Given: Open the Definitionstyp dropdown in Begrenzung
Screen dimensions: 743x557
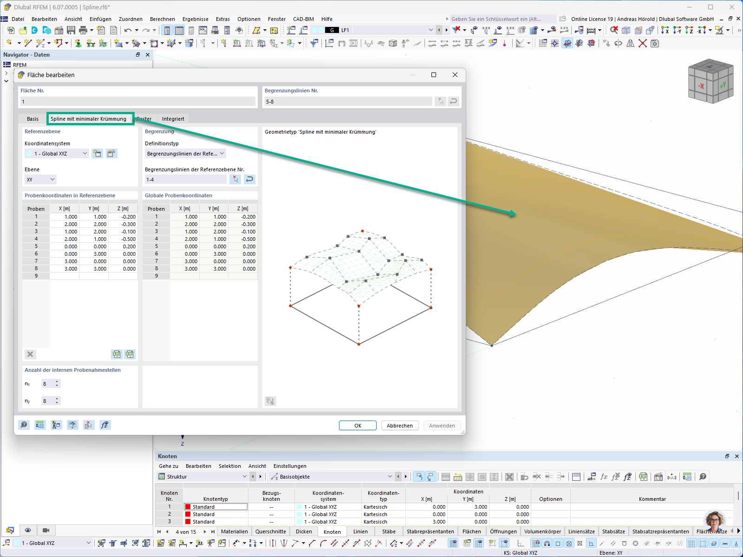Looking at the screenshot, I should point(185,153).
